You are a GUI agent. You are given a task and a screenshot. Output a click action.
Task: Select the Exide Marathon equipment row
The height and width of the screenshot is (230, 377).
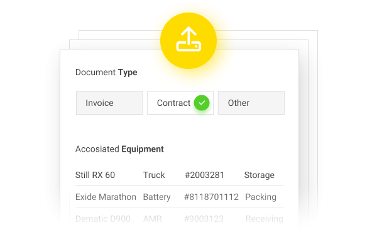[180, 197]
